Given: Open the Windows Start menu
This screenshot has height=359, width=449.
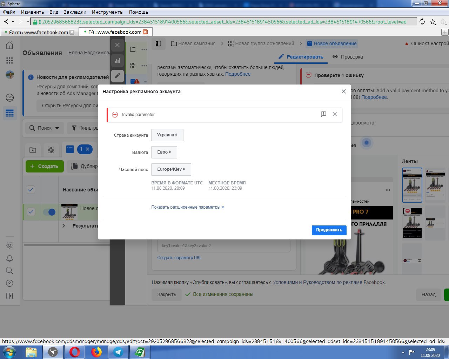Looking at the screenshot, I should [9, 352].
